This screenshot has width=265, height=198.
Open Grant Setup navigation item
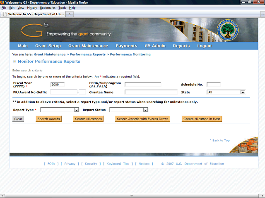[48, 46]
